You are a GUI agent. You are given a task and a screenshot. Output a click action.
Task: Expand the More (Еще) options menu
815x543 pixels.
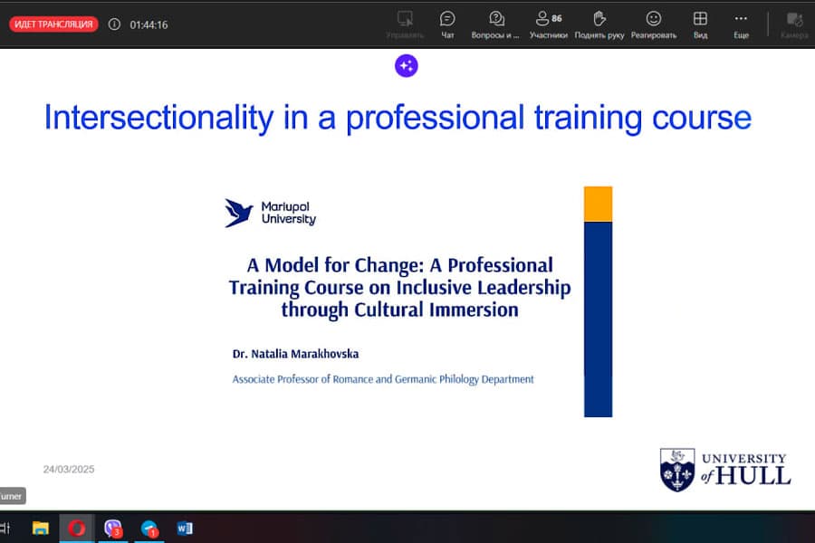(x=741, y=24)
